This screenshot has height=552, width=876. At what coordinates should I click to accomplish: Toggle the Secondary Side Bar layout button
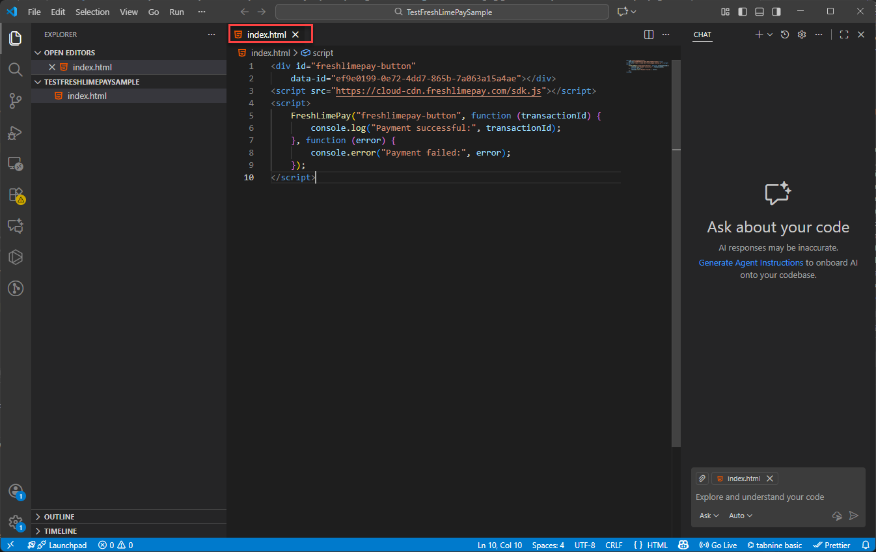click(x=776, y=12)
